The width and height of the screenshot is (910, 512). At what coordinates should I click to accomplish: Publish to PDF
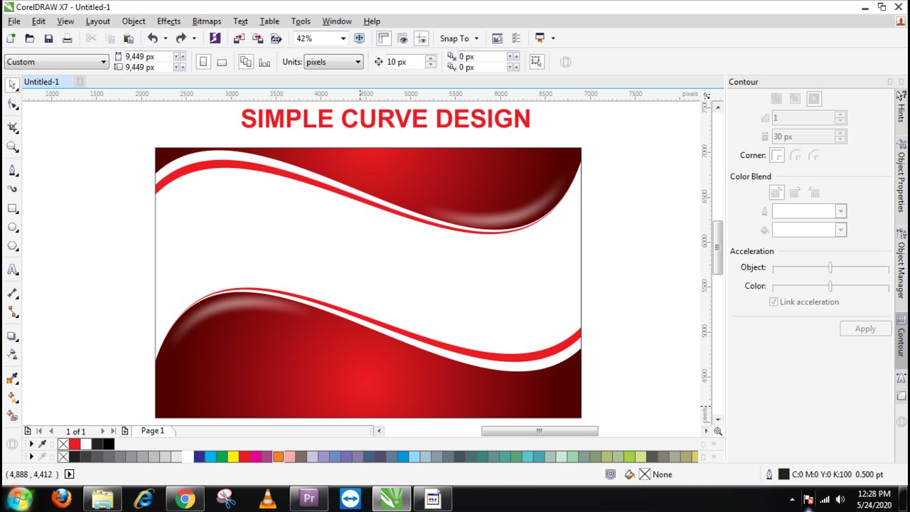pyautogui.click(x=276, y=38)
